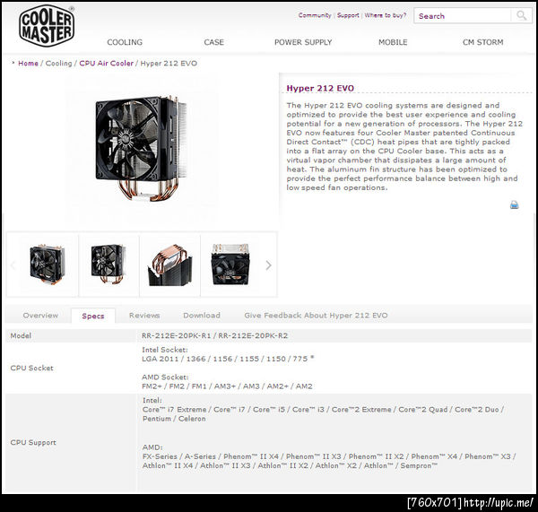Switch to the Overview tab
Image resolution: width=538 pixels, height=512 pixels.
(40, 316)
